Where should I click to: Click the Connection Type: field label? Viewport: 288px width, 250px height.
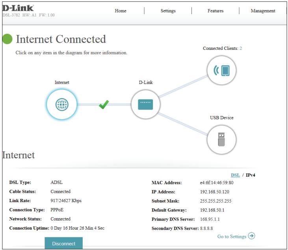point(27,210)
